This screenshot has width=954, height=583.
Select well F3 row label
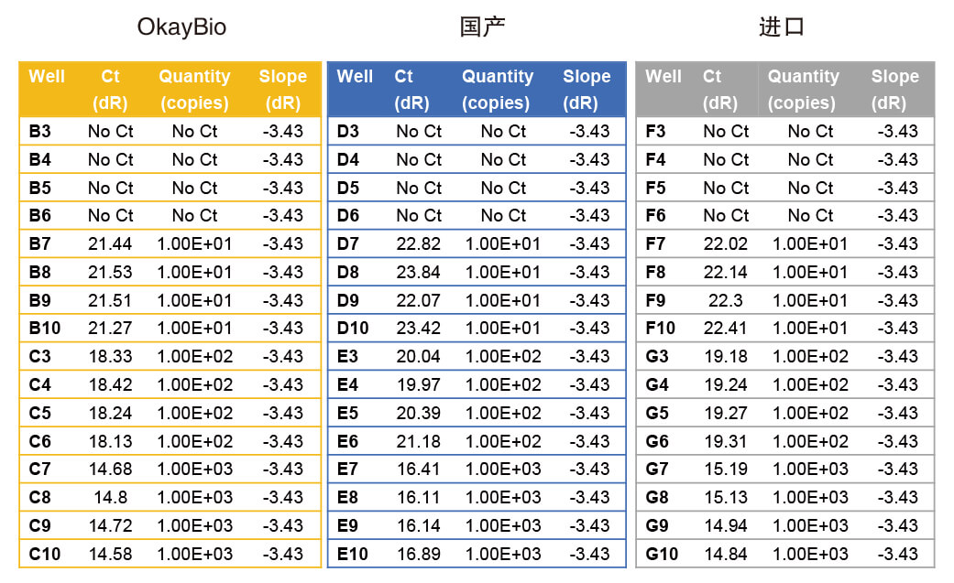(655, 132)
